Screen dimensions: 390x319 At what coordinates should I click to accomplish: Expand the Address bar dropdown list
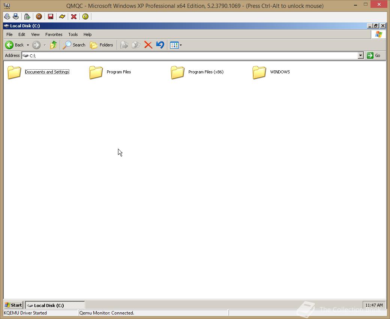[x=361, y=55]
